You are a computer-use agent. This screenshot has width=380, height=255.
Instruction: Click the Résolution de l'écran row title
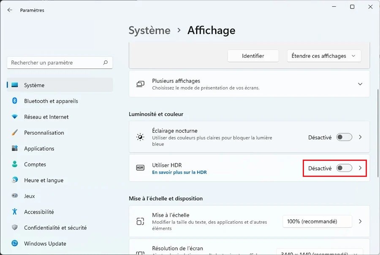coord(178,248)
